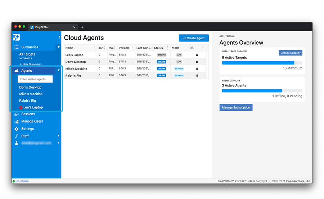Expand the user account submenu arrow
Screen dimensions: 324x199
(58, 143)
